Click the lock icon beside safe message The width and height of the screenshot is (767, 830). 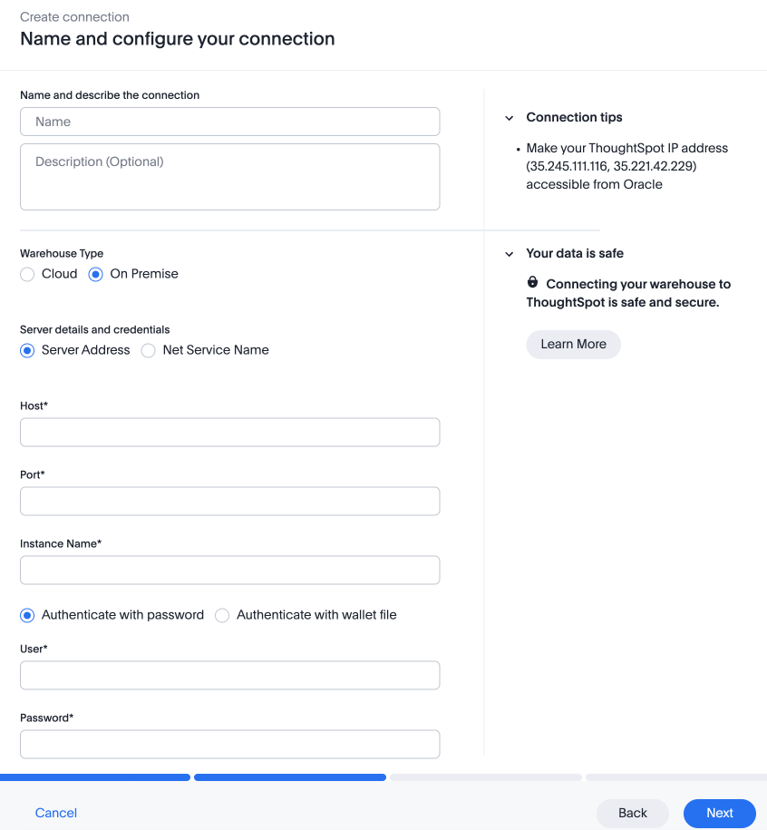[532, 282]
